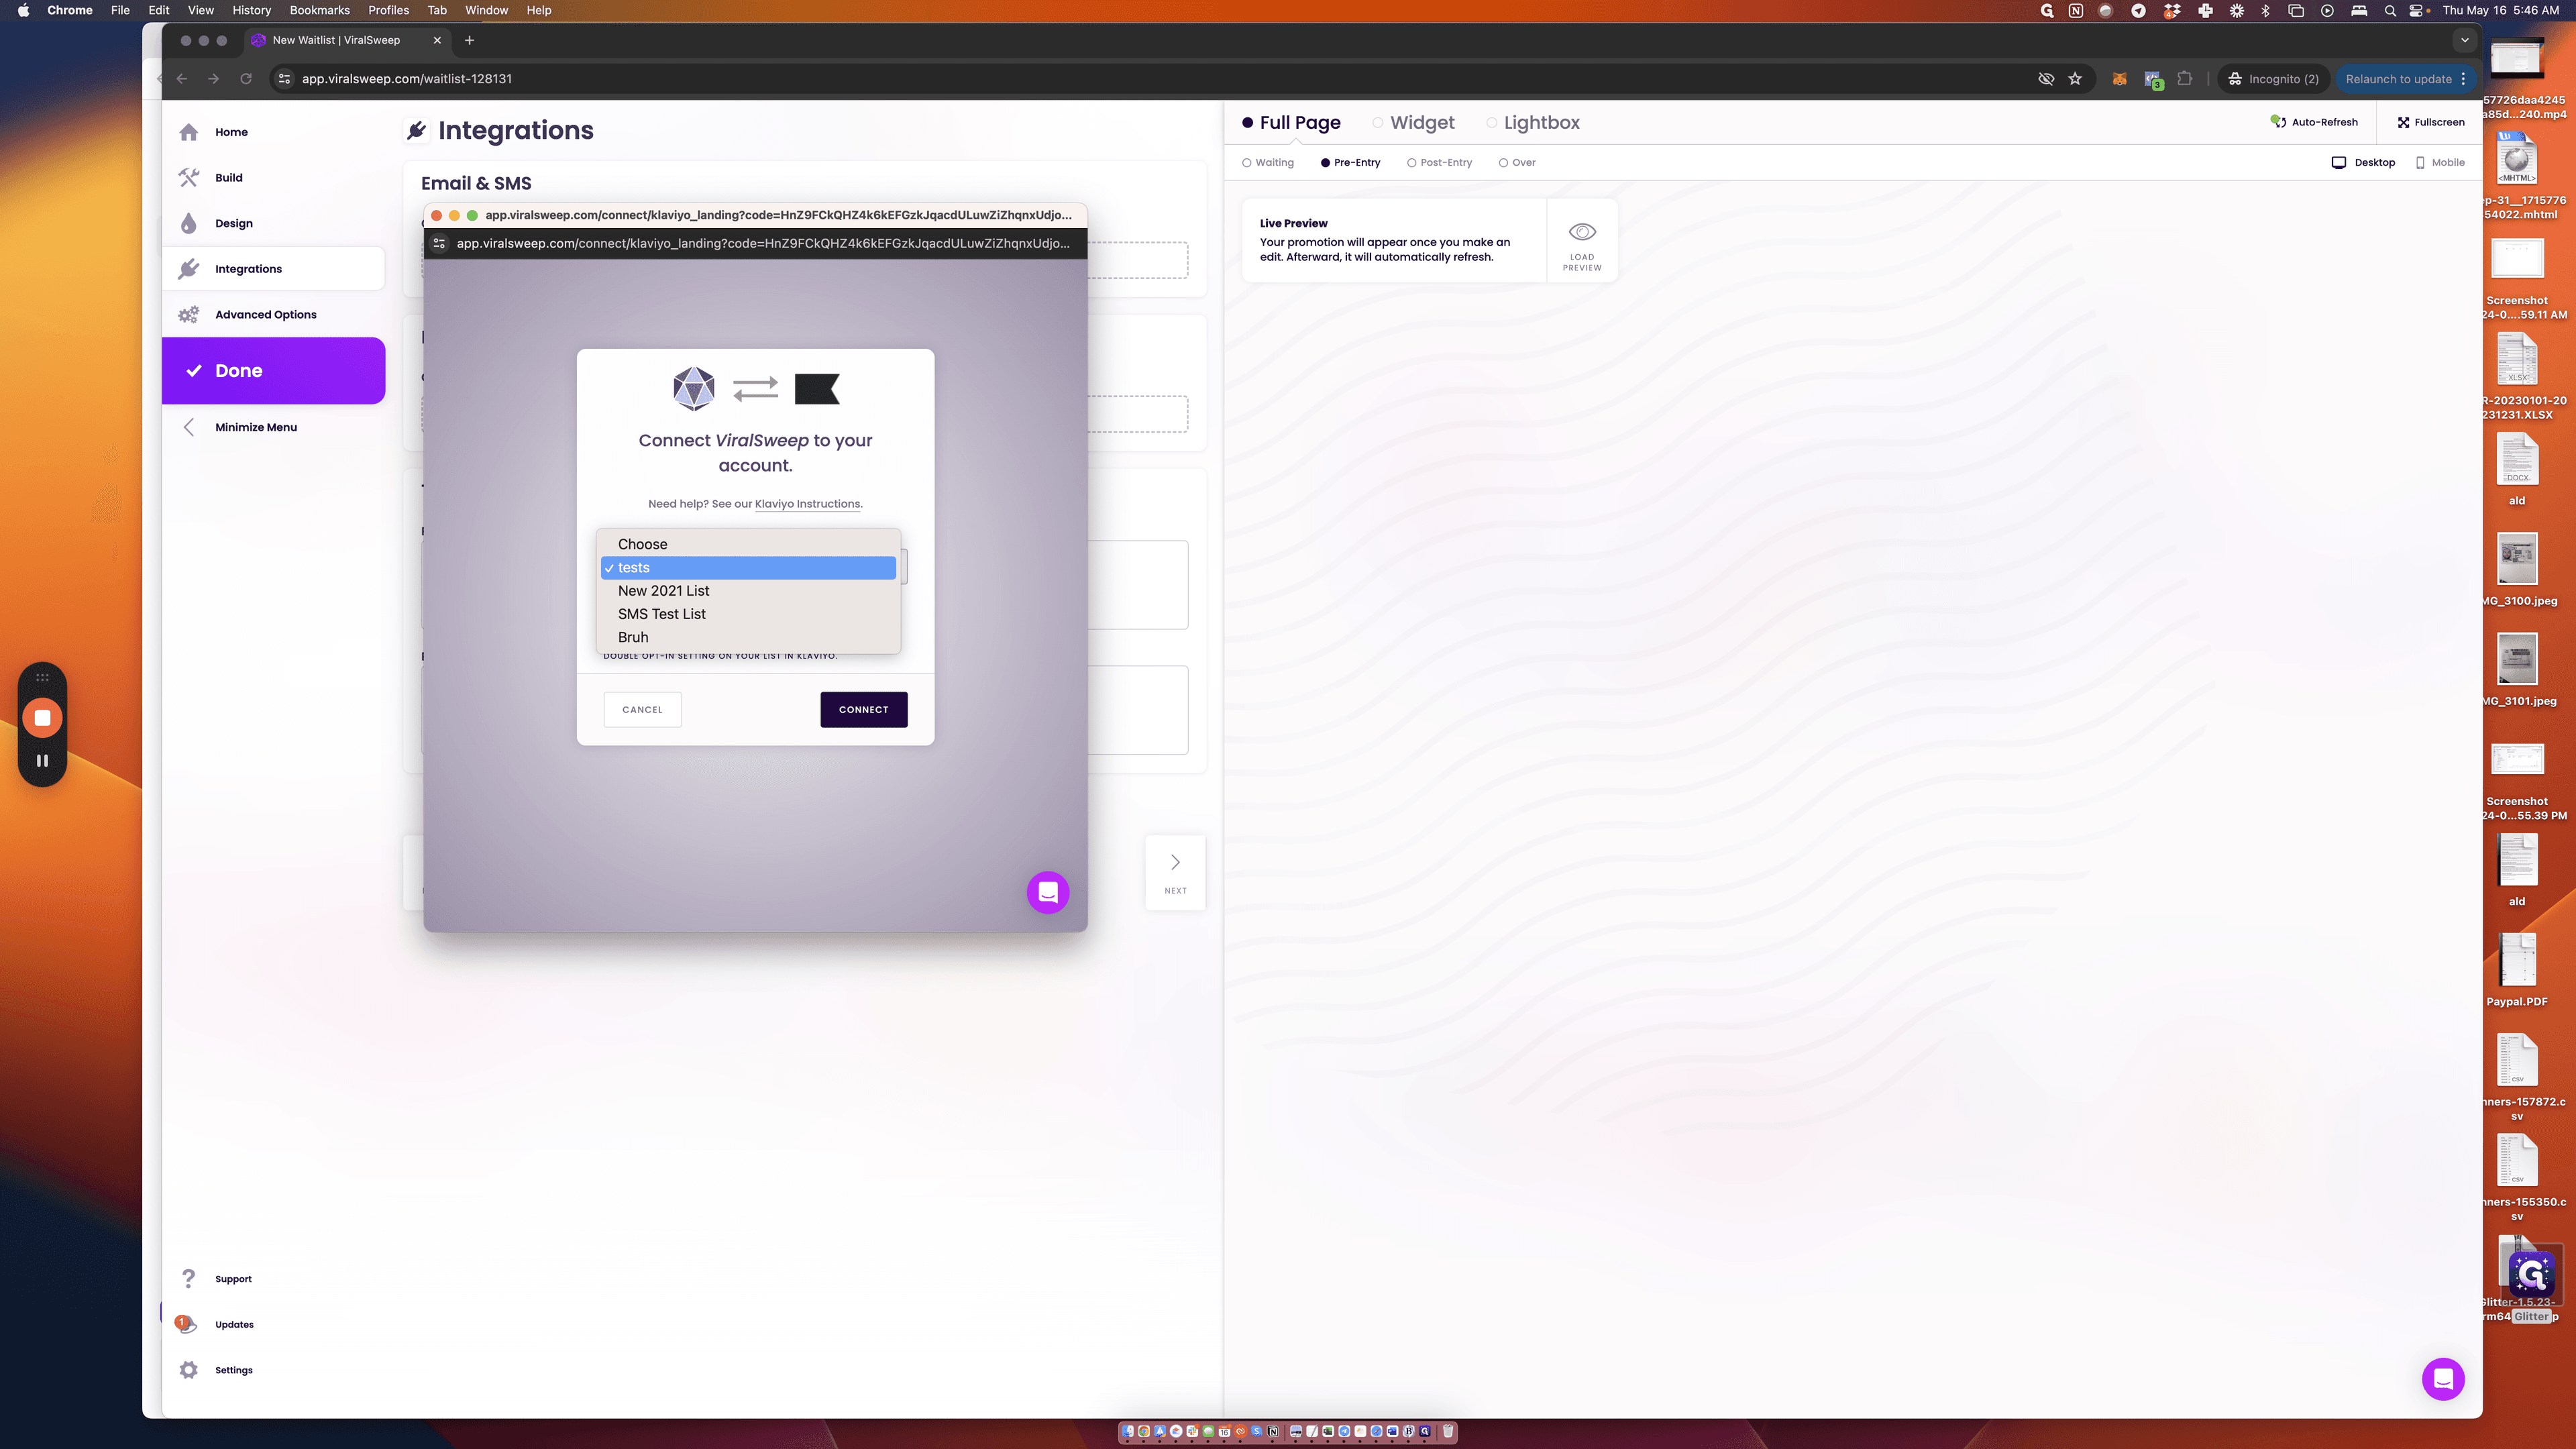Click the Next arrow button
The width and height of the screenshot is (2576, 1449).
point(1174,872)
